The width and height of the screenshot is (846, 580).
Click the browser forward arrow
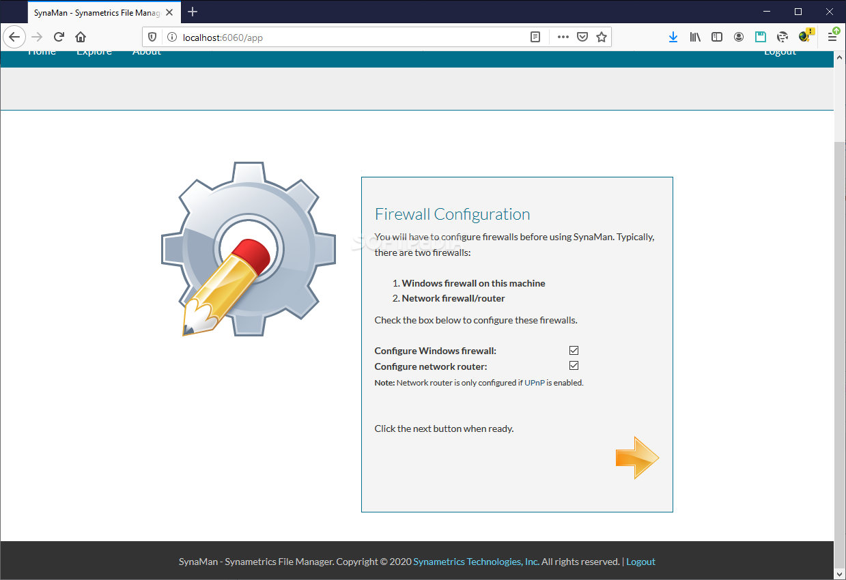pos(37,37)
